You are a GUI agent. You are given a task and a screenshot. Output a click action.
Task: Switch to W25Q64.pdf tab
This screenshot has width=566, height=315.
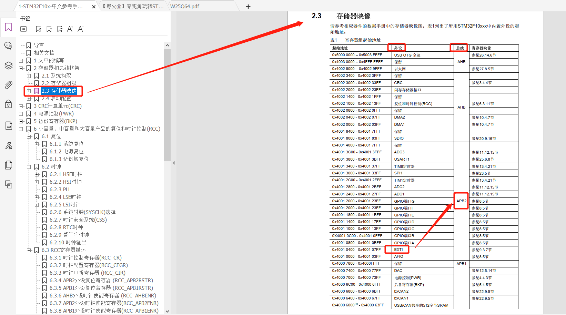click(185, 6)
